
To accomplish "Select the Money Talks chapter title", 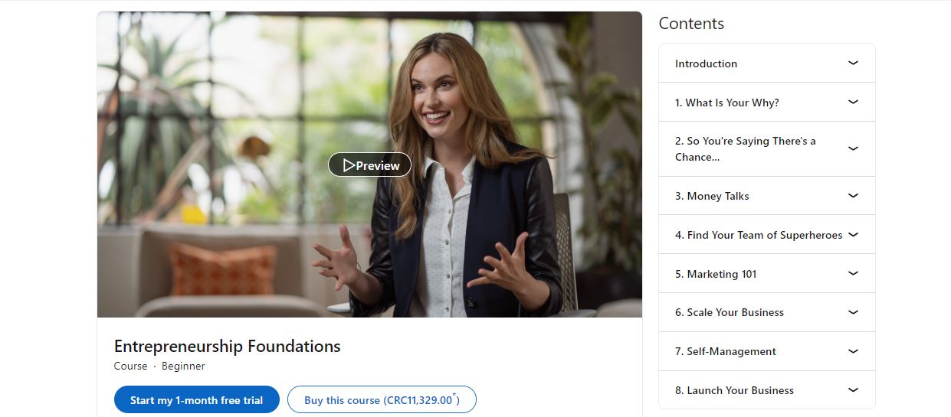I will 712,196.
